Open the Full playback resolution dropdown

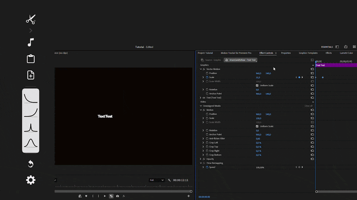157,180
